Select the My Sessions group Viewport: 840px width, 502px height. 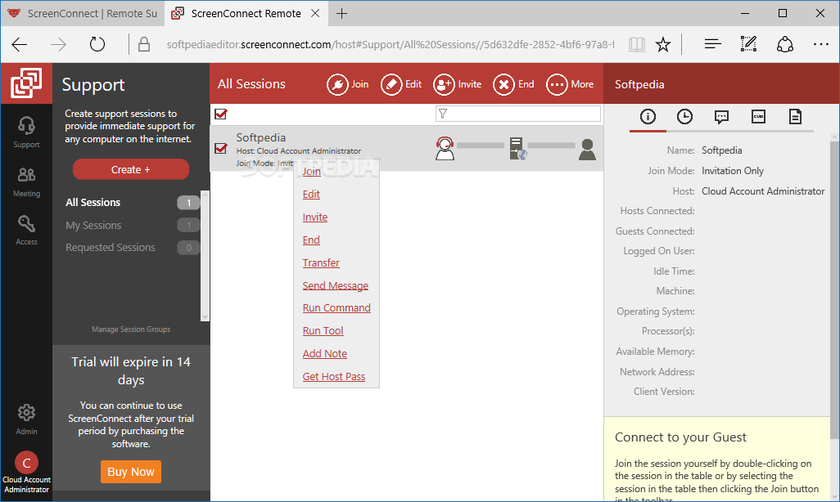[132, 226]
